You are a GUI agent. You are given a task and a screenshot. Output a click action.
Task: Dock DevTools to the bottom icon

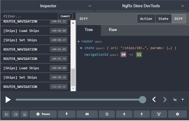(x=25, y=114)
